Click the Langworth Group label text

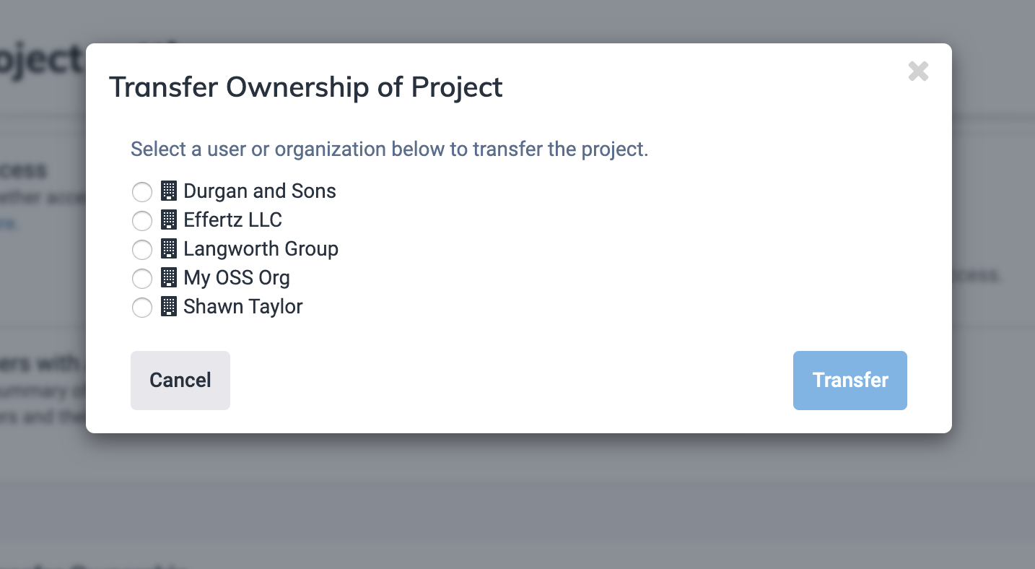261,248
